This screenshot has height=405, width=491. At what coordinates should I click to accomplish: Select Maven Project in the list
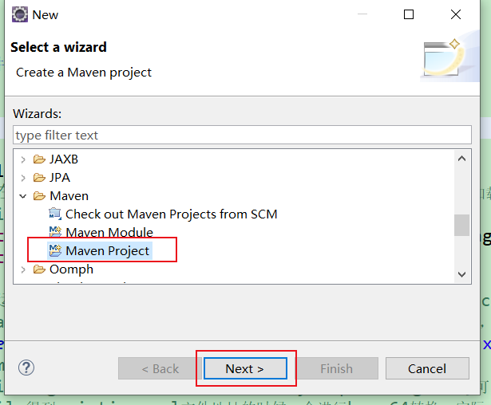tap(107, 251)
